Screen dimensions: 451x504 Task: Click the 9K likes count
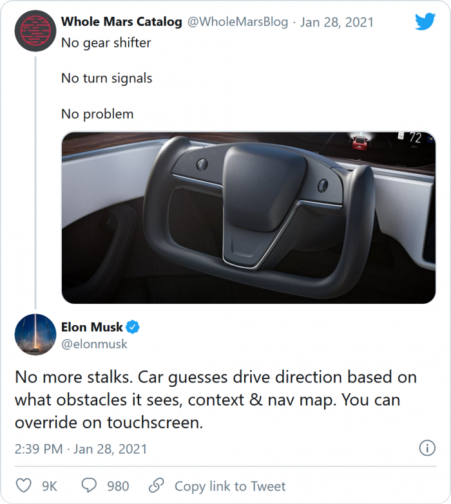pyautogui.click(x=50, y=486)
